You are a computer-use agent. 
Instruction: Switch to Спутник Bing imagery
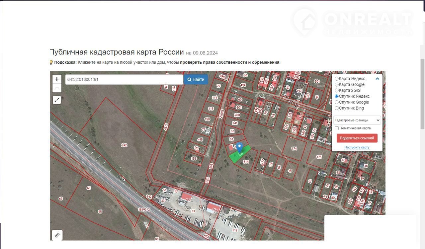337,108
